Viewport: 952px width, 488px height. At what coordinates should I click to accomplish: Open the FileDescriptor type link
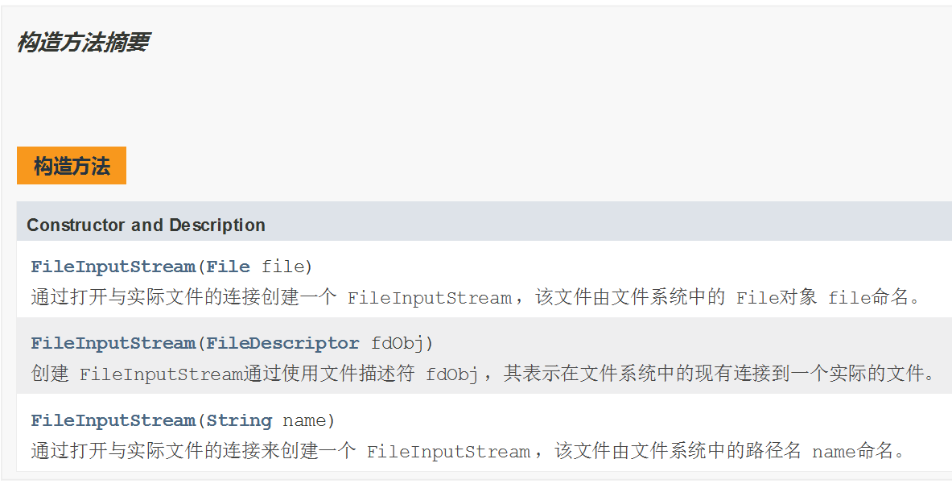283,343
